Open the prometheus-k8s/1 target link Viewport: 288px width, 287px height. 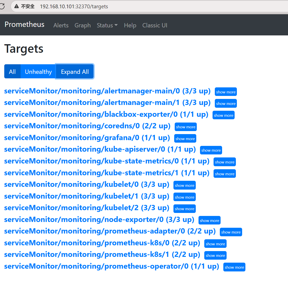102,255
